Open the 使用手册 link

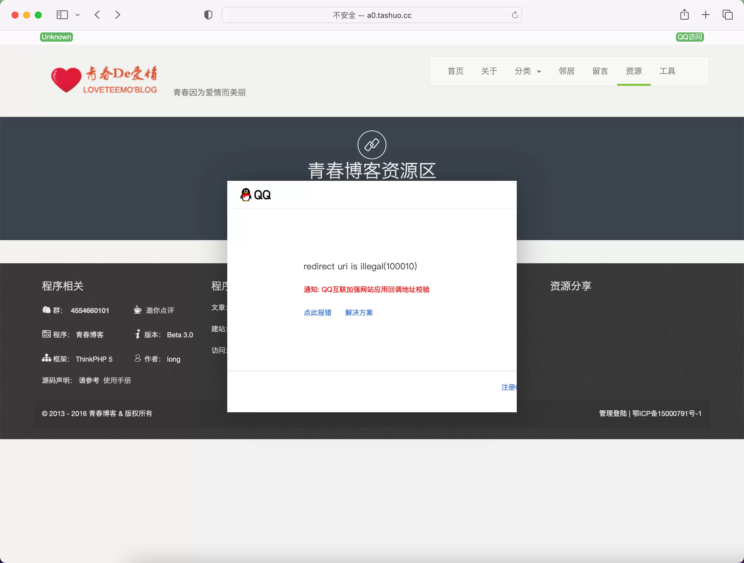pyautogui.click(x=117, y=380)
